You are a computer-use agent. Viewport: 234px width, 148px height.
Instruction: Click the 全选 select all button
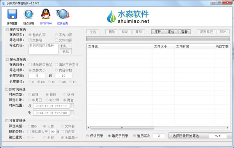coord(93,32)
